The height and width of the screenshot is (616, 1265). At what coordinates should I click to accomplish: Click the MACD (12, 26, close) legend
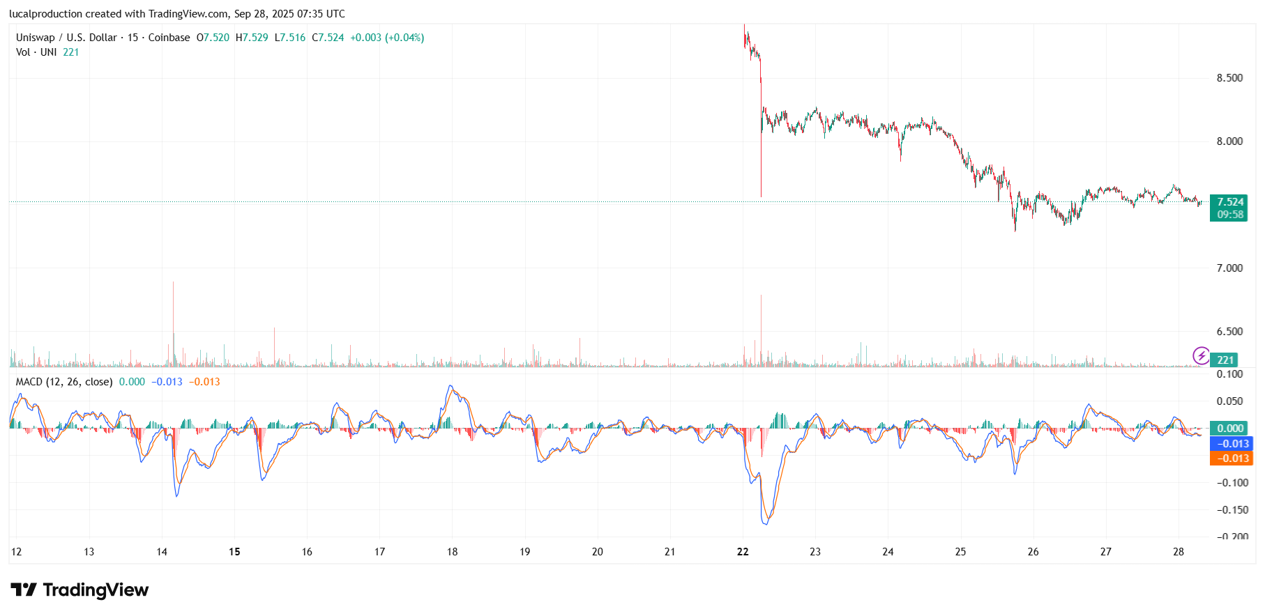pyautogui.click(x=64, y=382)
